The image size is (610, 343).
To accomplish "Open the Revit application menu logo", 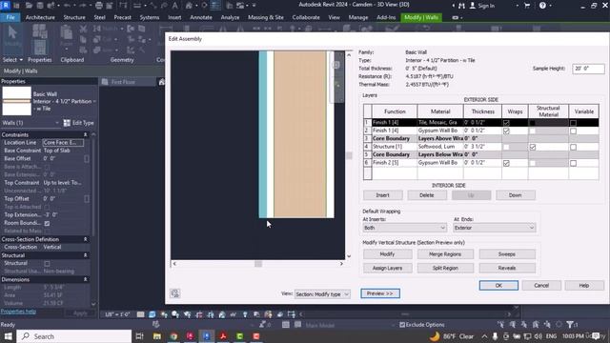I will (6, 5).
